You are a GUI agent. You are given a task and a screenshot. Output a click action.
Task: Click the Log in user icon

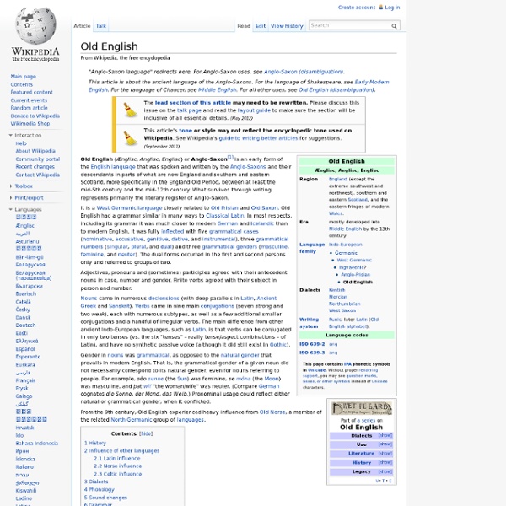[381, 7]
